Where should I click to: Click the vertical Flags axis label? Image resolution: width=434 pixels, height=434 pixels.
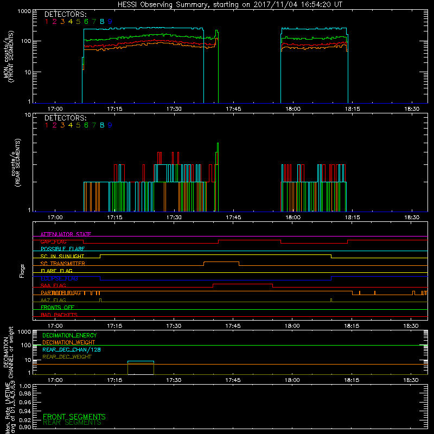pyautogui.click(x=22, y=271)
